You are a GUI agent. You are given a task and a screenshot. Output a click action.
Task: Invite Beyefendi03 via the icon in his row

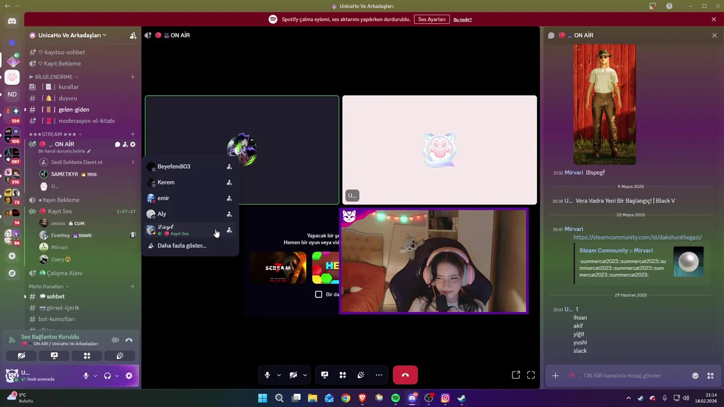tap(229, 167)
